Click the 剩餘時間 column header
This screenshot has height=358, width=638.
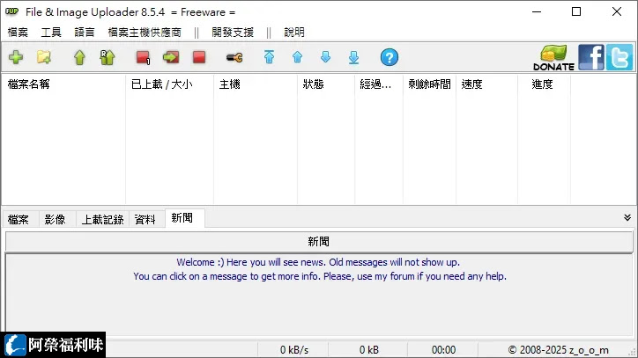[x=429, y=84]
